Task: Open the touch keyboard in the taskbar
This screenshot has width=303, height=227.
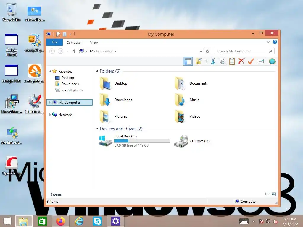Action: pos(244,221)
